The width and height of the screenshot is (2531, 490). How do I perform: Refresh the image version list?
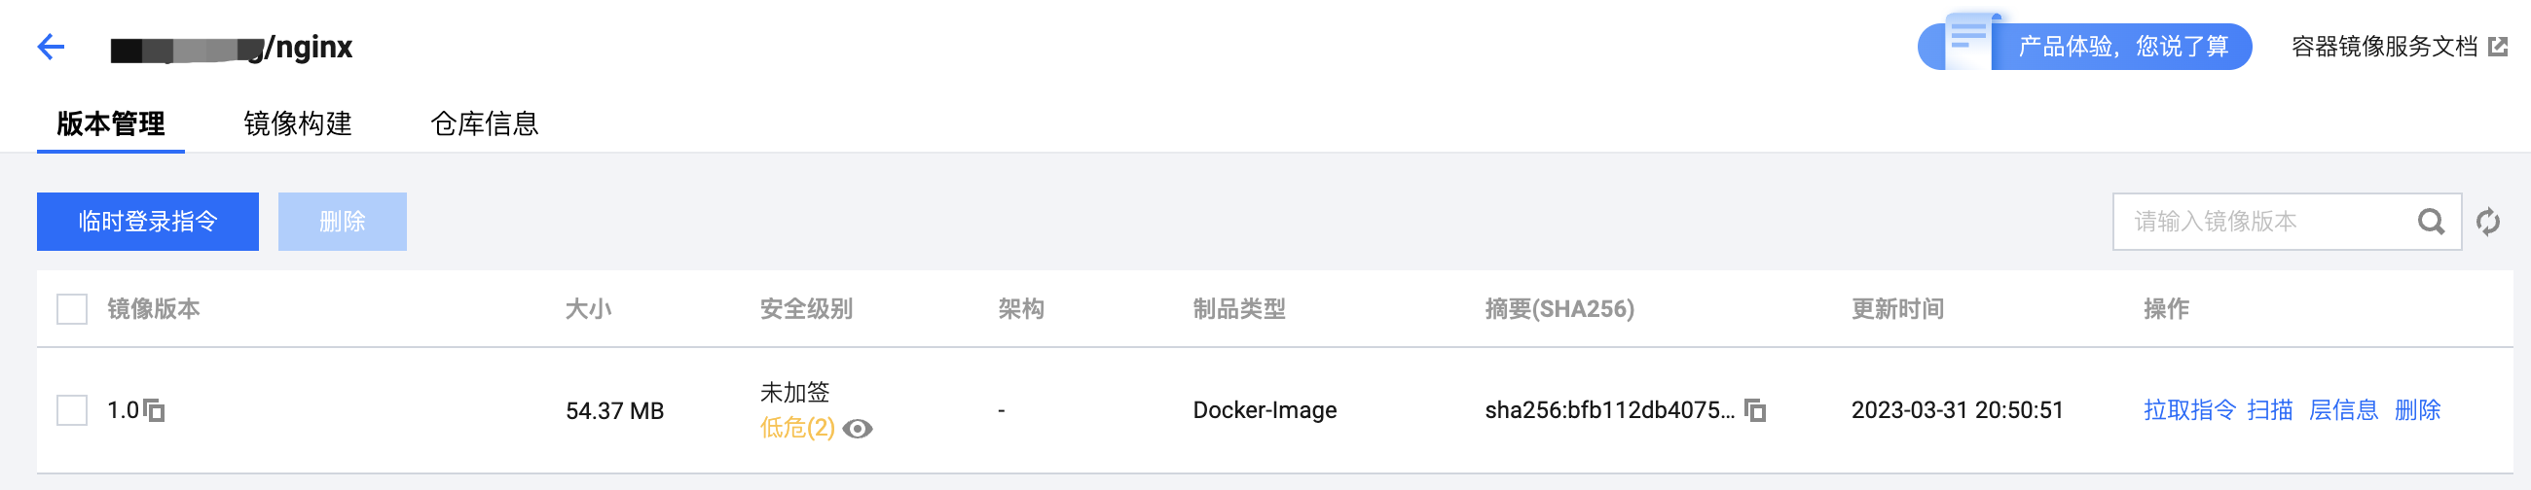(x=2488, y=222)
